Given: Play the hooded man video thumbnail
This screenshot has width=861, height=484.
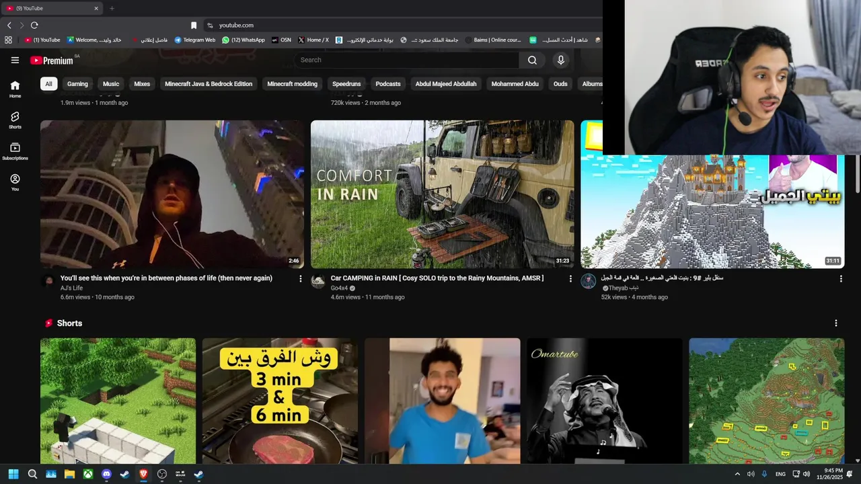Looking at the screenshot, I should pos(172,194).
